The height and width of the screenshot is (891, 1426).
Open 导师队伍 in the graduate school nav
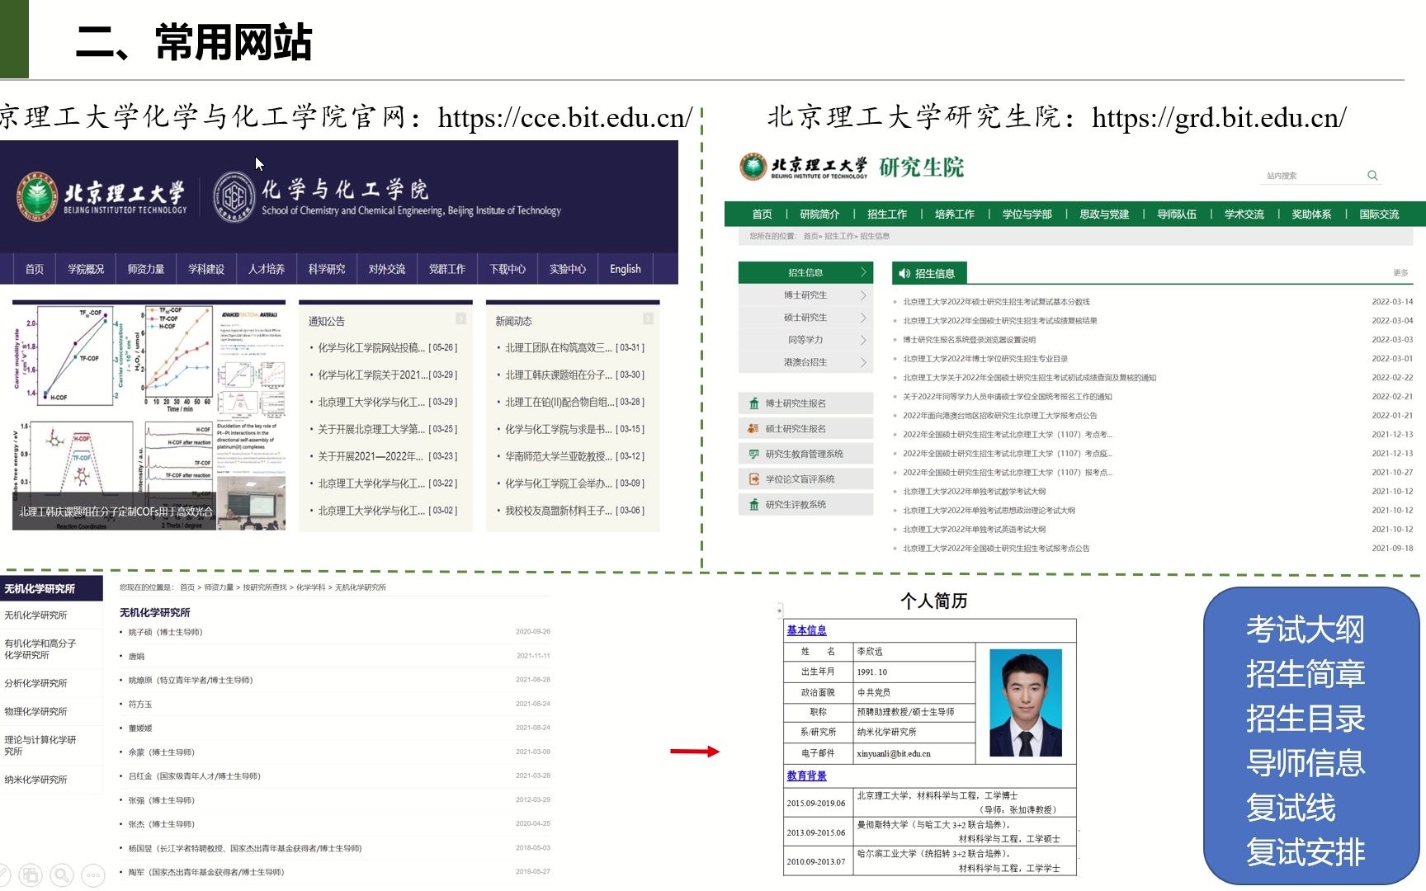pos(1177,214)
